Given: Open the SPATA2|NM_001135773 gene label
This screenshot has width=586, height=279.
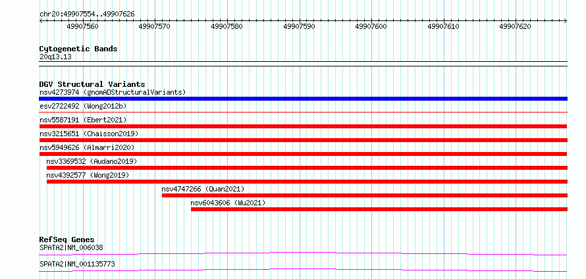Looking at the screenshot, I should pyautogui.click(x=77, y=265).
